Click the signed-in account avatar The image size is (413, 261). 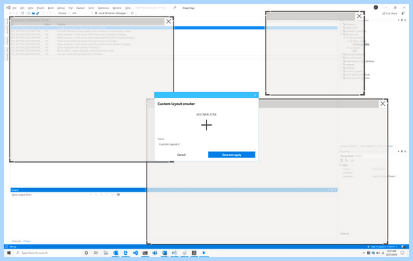376,8
